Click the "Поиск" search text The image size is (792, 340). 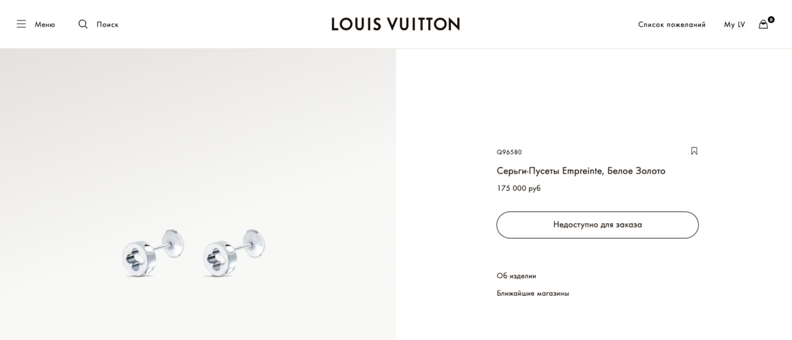click(108, 25)
